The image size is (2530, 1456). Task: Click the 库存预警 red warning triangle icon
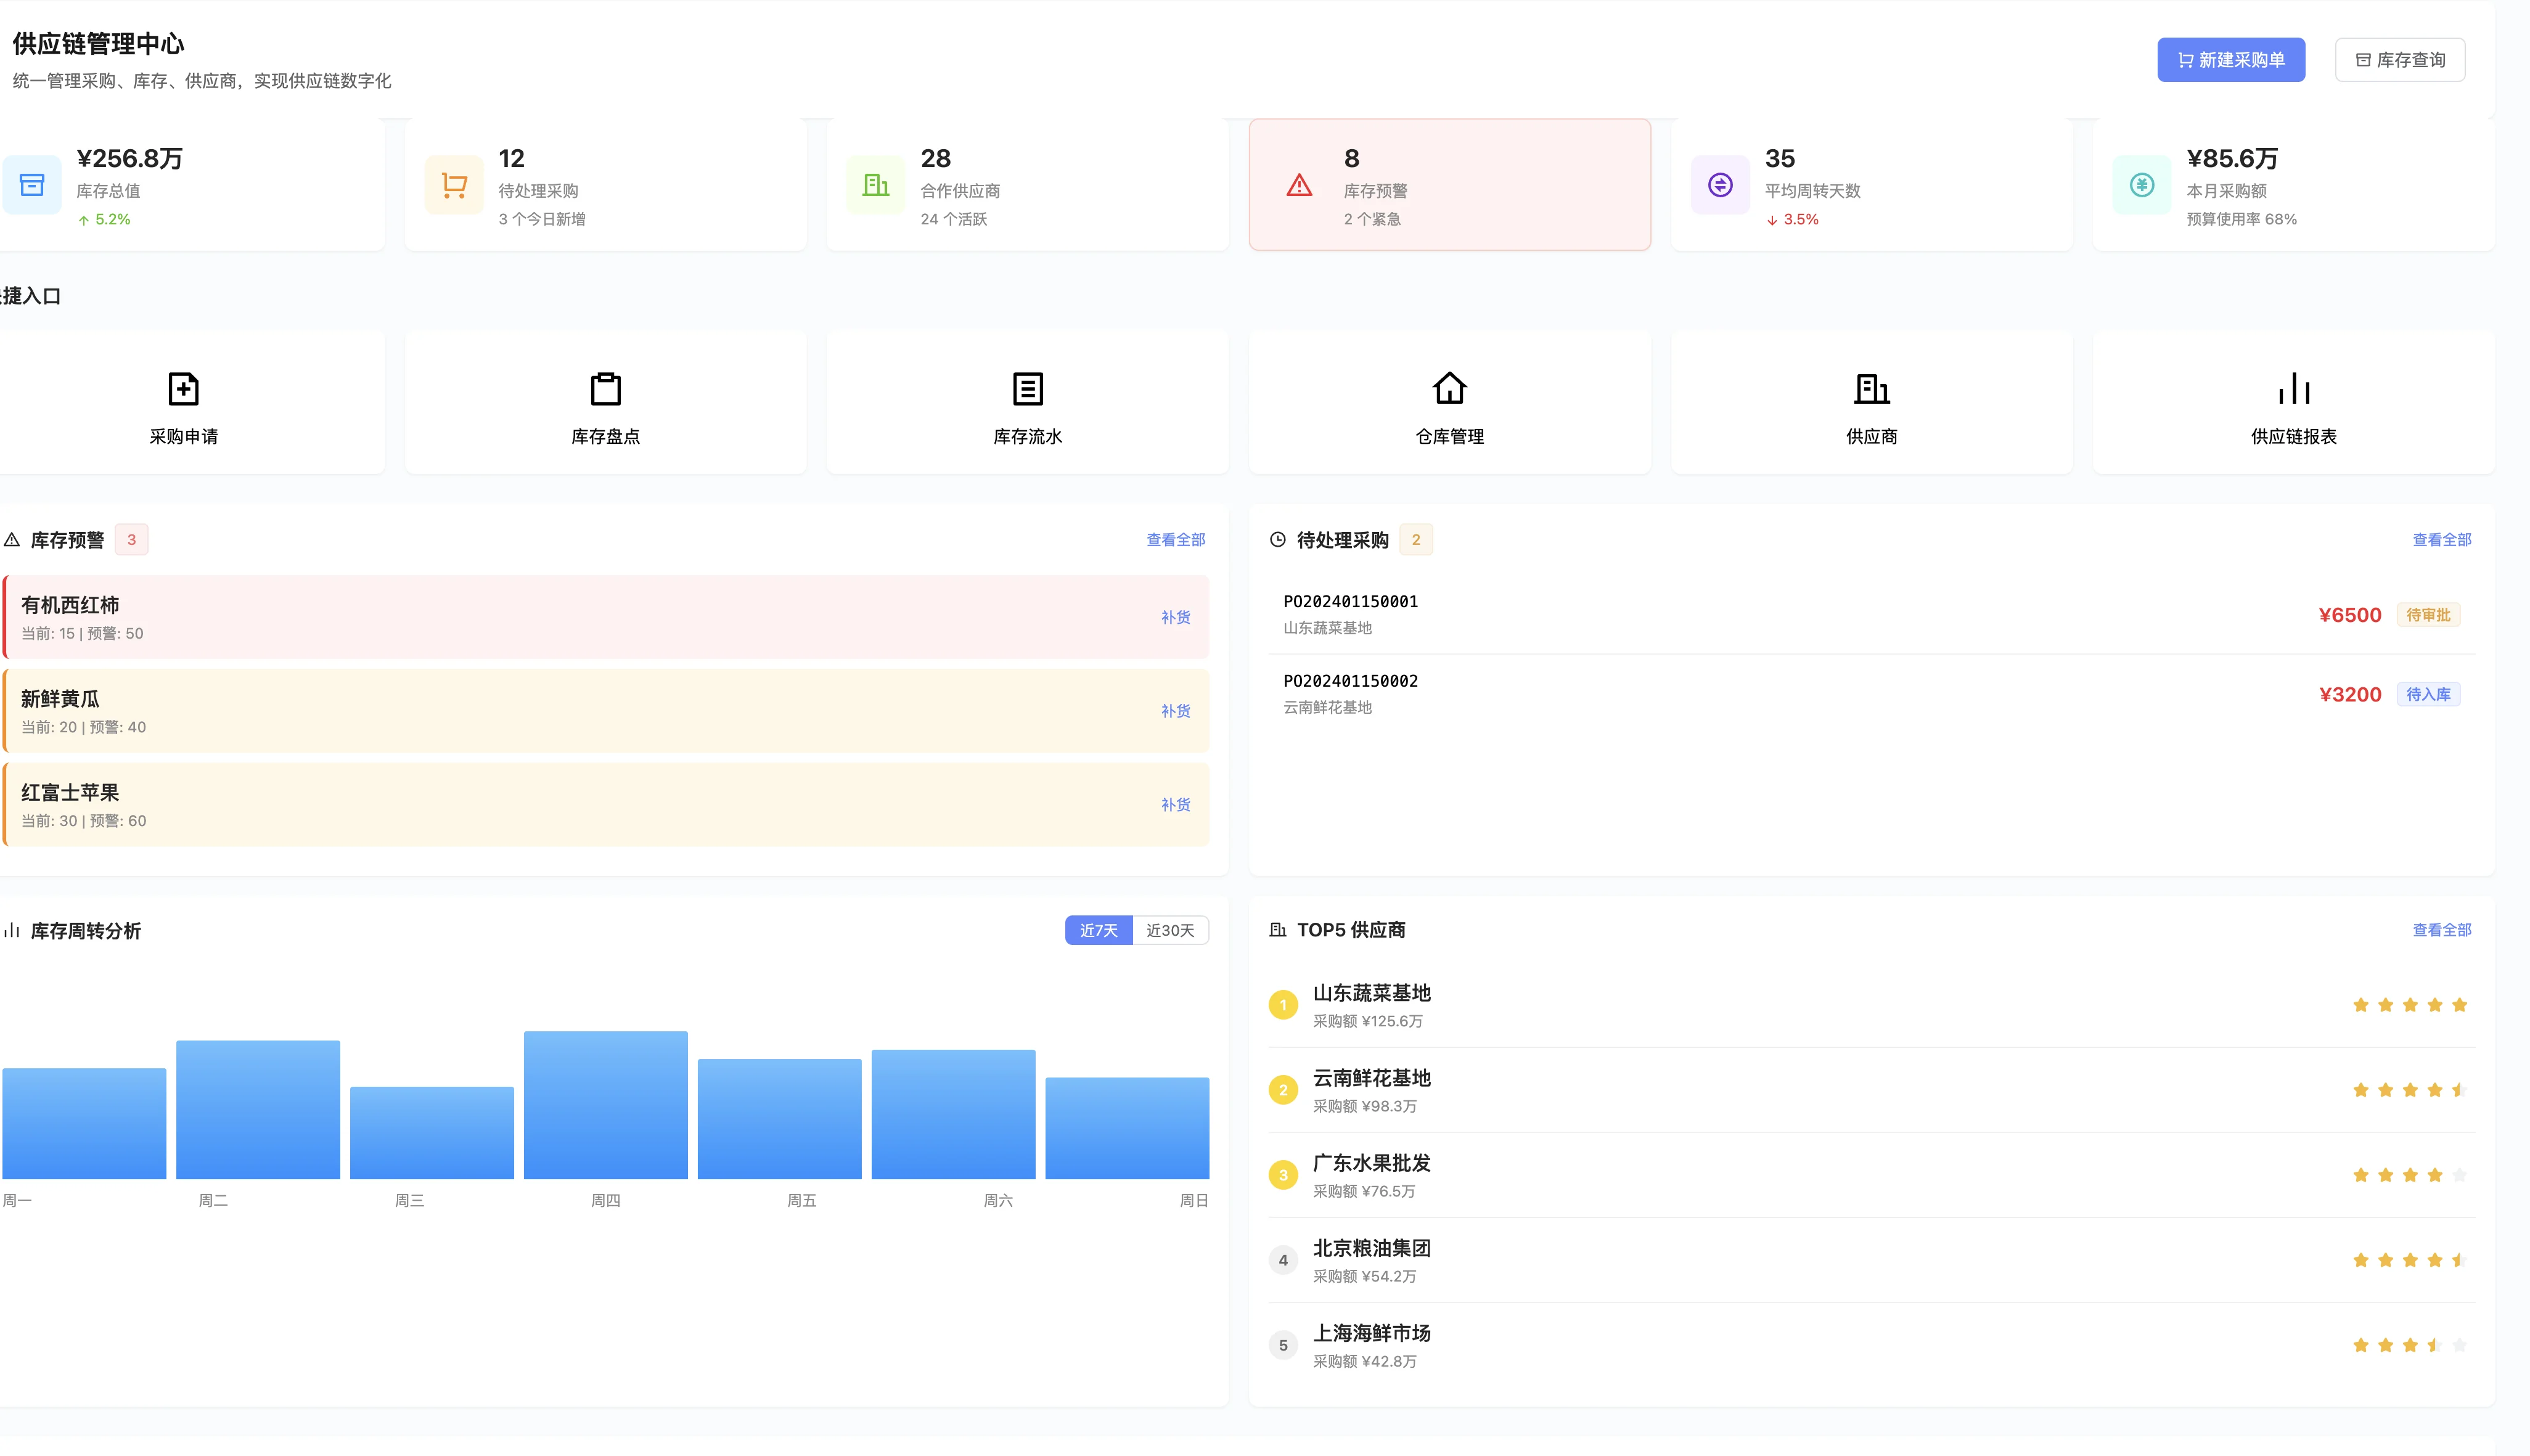pyautogui.click(x=1299, y=185)
